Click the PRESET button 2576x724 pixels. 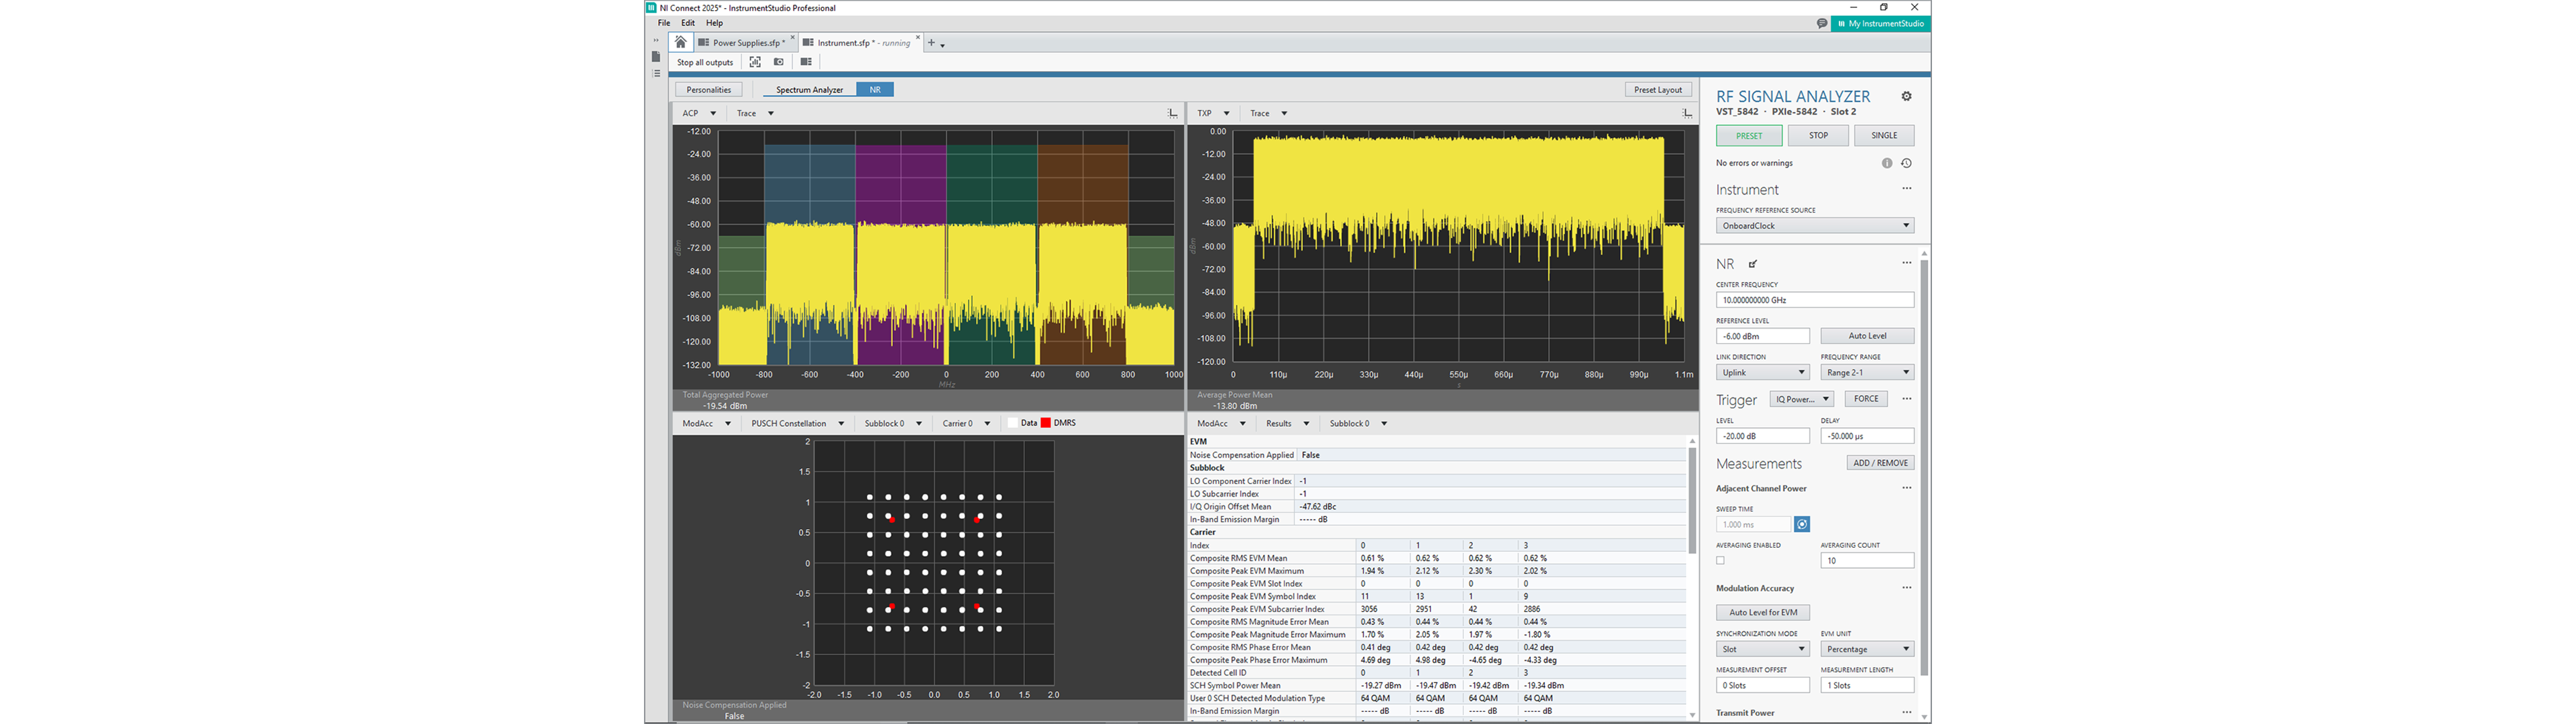[1749, 135]
